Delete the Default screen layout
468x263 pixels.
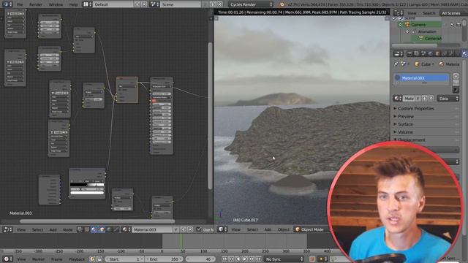[144, 4]
